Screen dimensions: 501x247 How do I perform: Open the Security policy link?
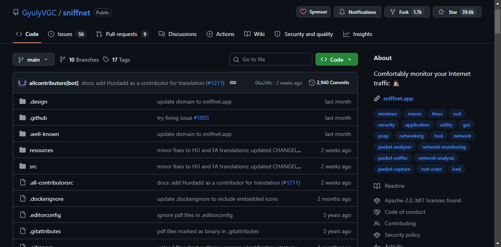click(x=397, y=235)
